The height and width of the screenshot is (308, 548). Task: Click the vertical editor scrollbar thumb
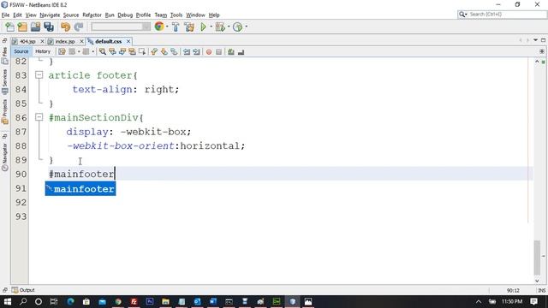click(x=537, y=258)
